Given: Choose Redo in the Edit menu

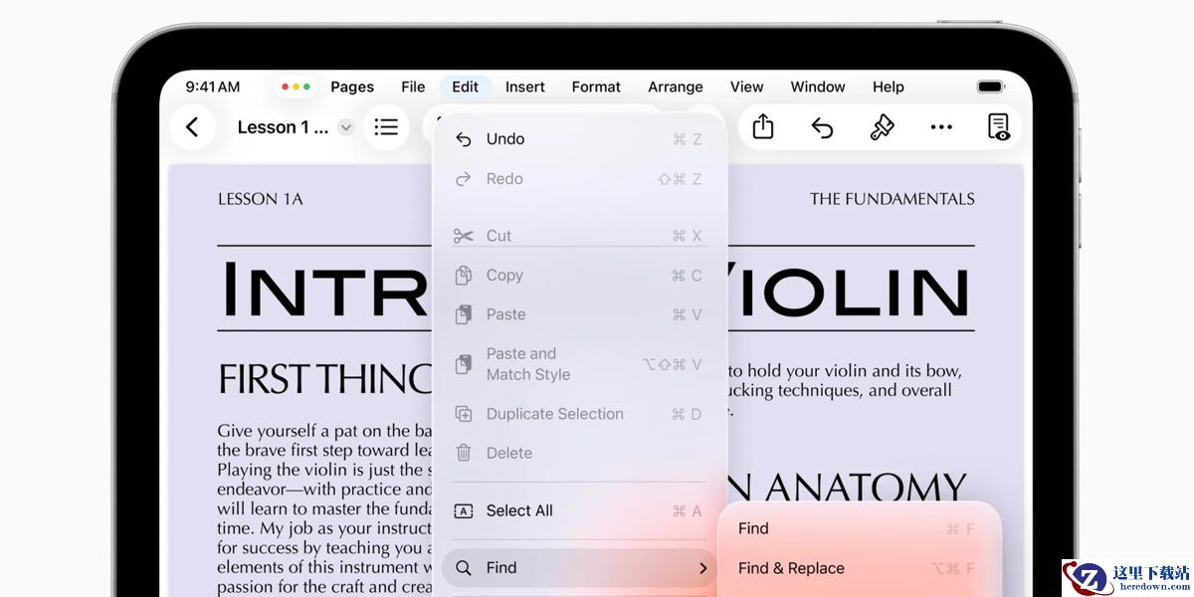Looking at the screenshot, I should click(580, 179).
